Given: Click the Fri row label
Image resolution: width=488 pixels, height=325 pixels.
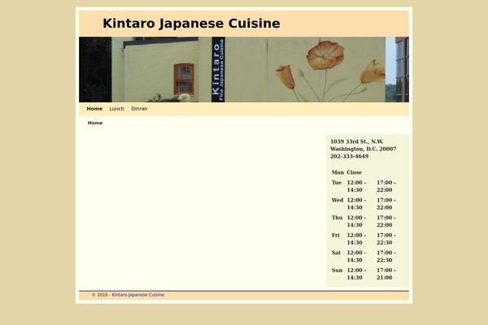Looking at the screenshot, I should tap(335, 235).
